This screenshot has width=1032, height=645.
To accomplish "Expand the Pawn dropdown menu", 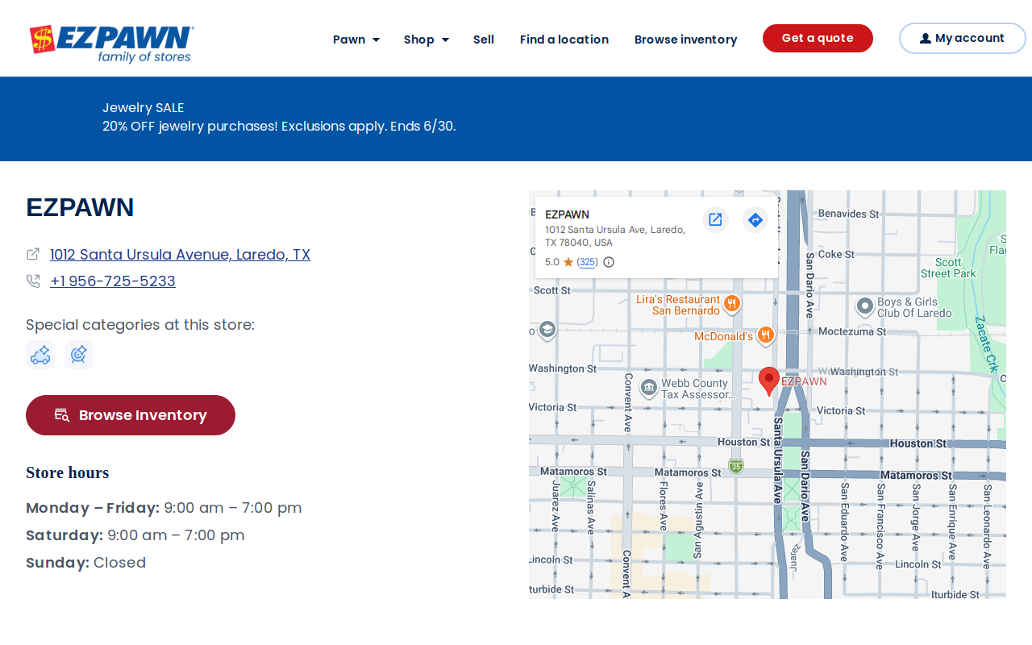I will coord(356,40).
